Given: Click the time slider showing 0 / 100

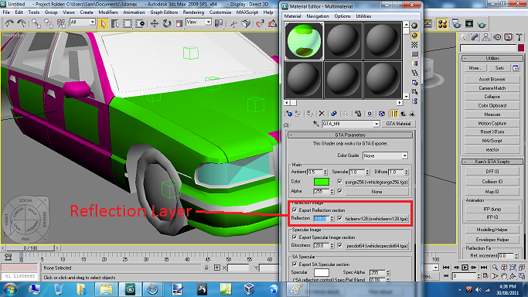Looking at the screenshot, I should pyautogui.click(x=30, y=247).
